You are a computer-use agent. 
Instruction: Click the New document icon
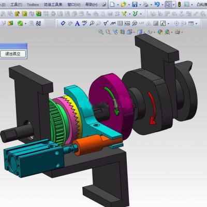pos(112,4)
